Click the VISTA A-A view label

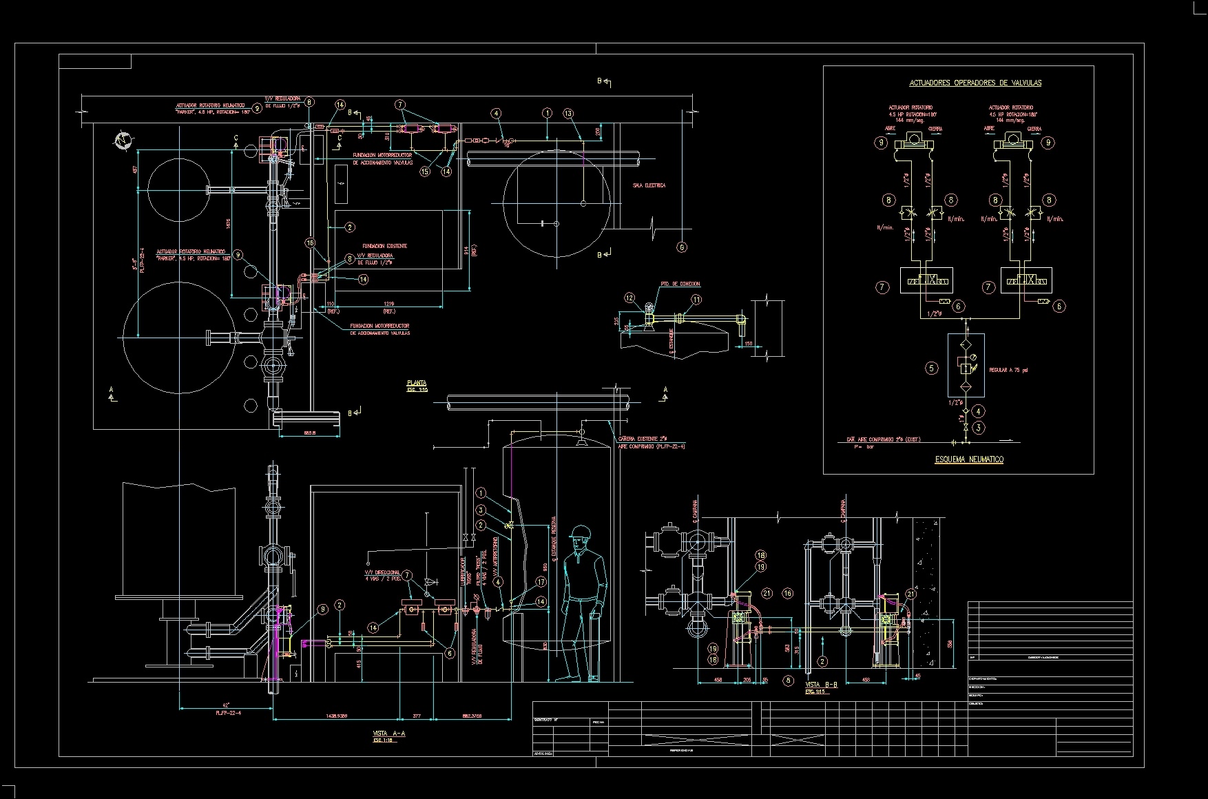388,733
